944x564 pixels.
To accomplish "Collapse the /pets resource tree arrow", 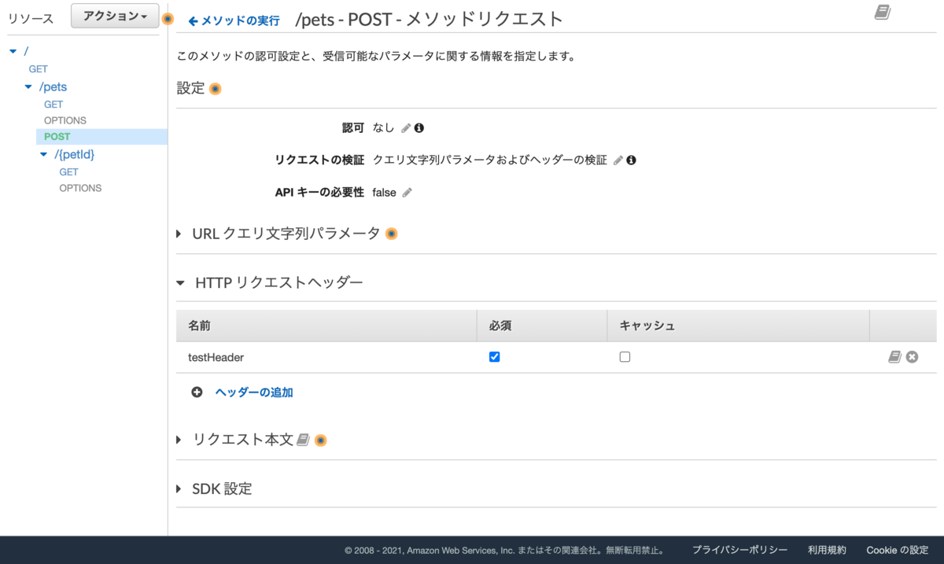I will 28,87.
